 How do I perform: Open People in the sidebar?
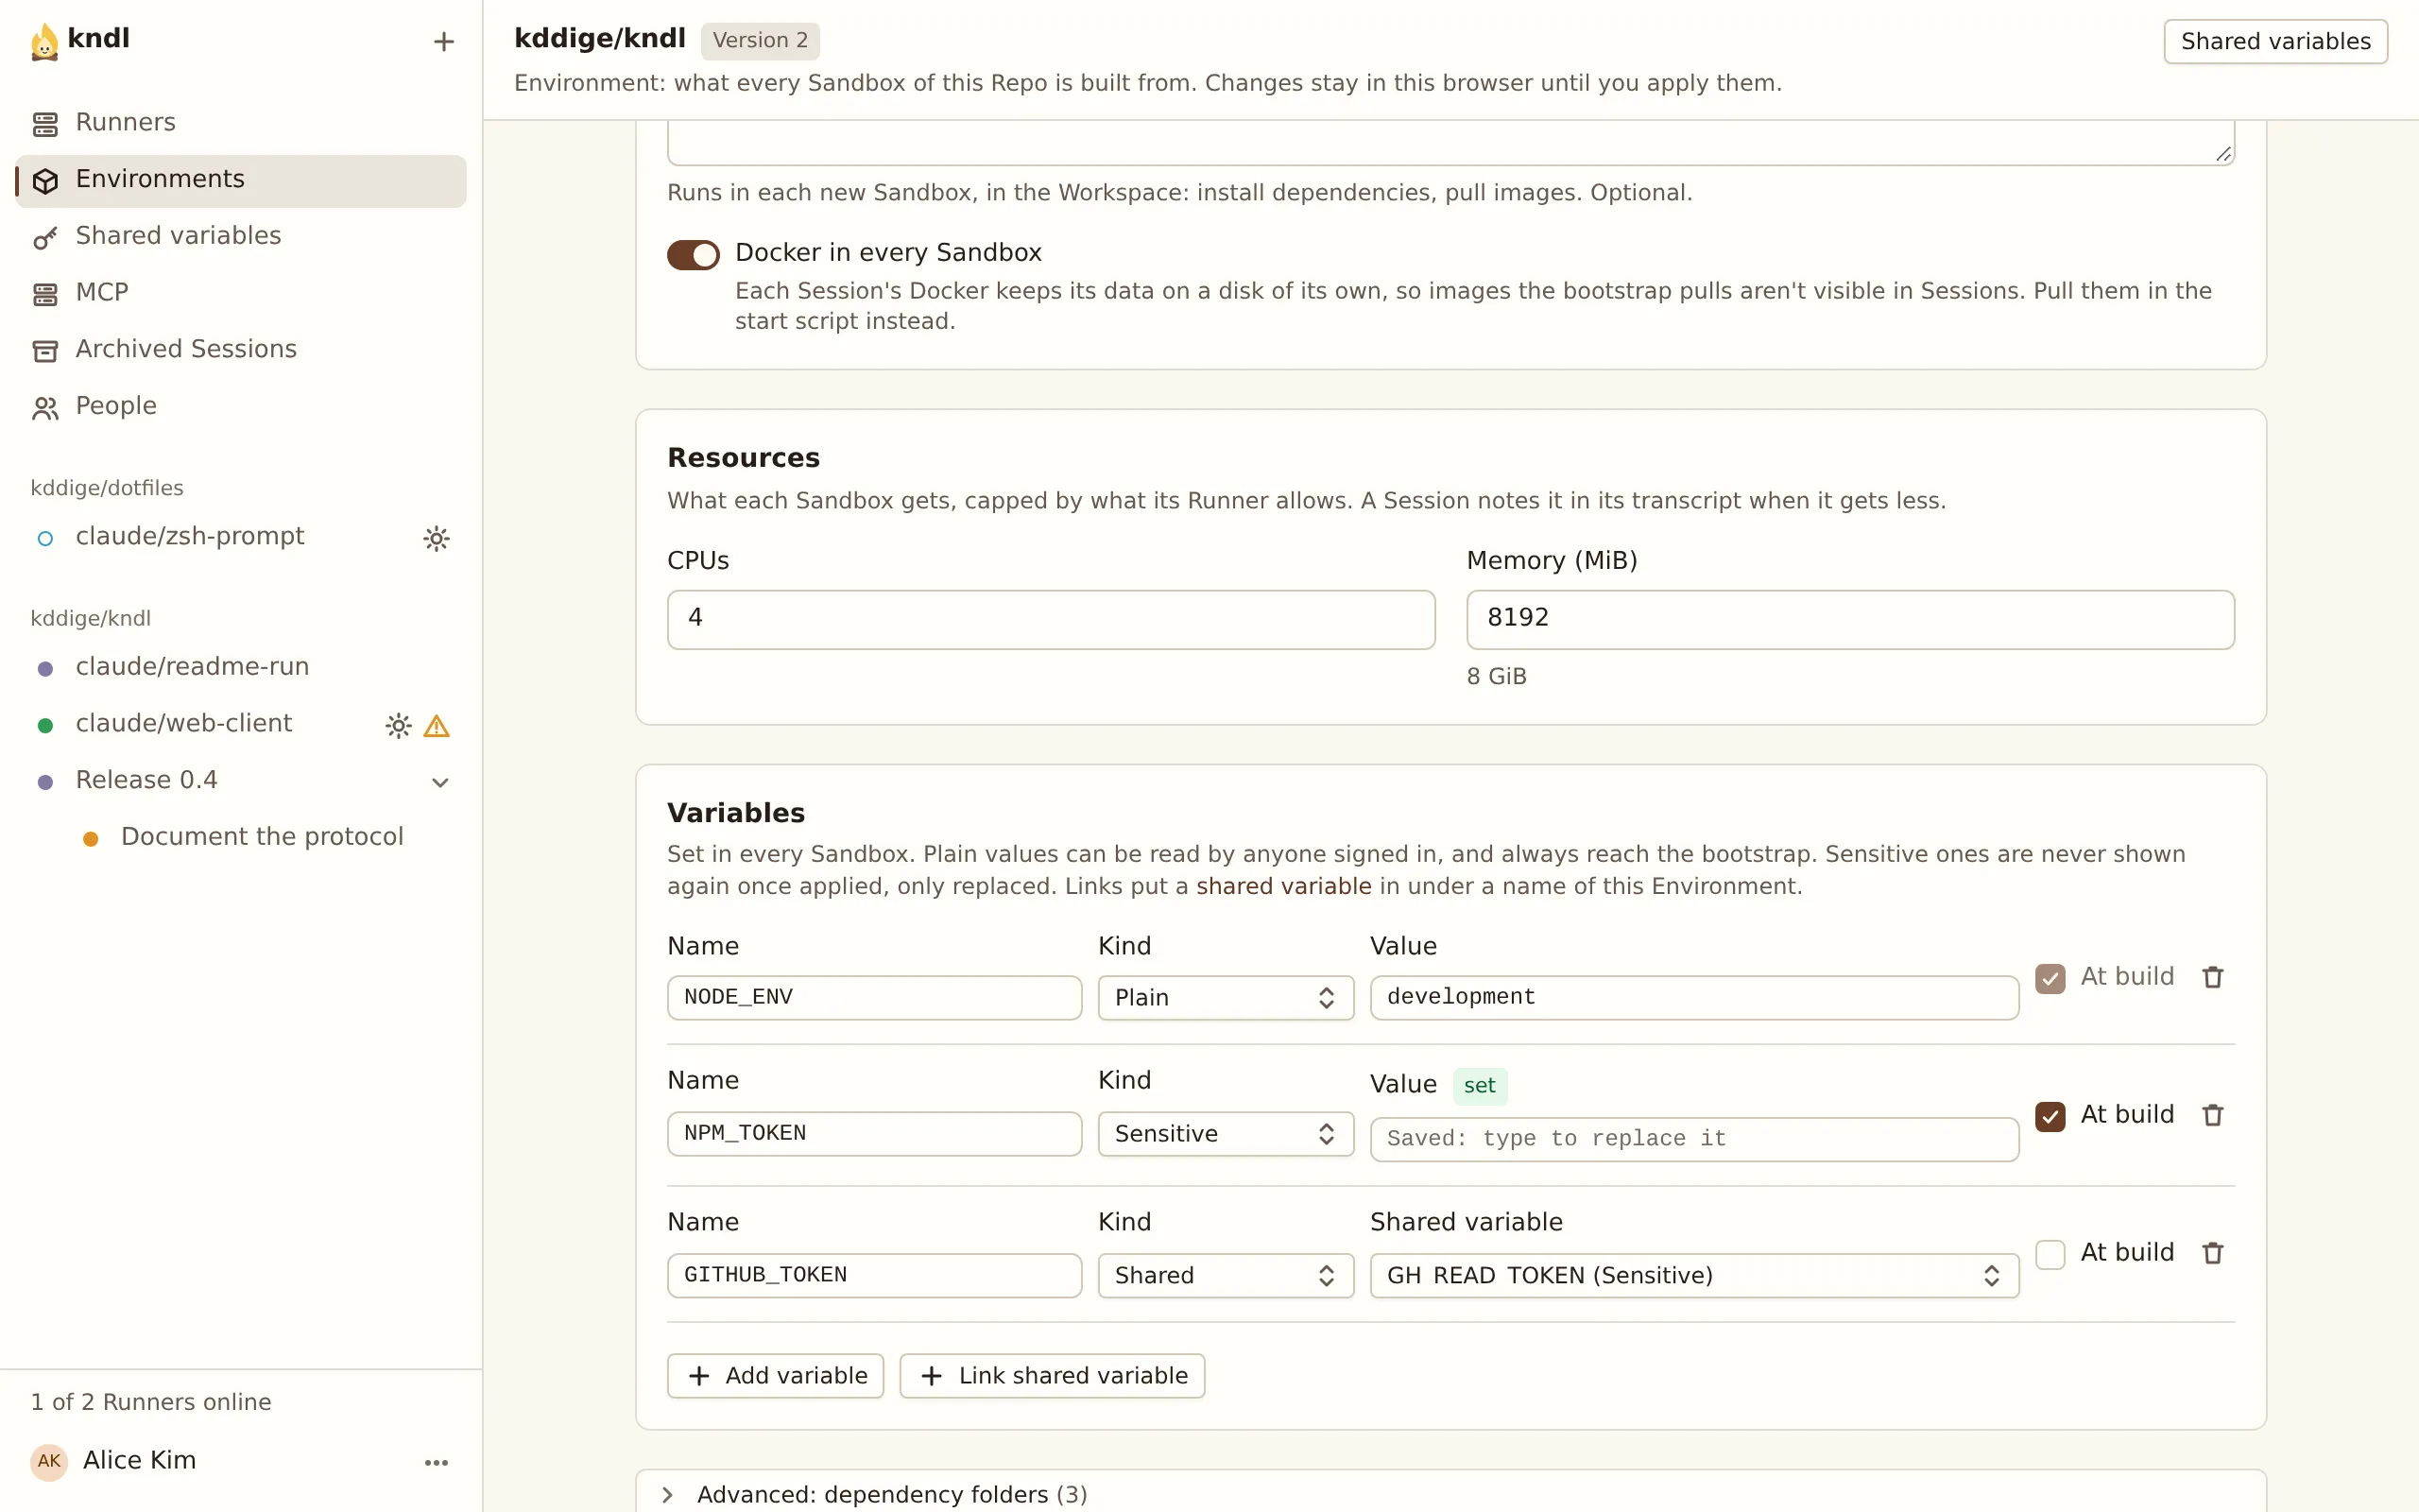click(x=241, y=407)
